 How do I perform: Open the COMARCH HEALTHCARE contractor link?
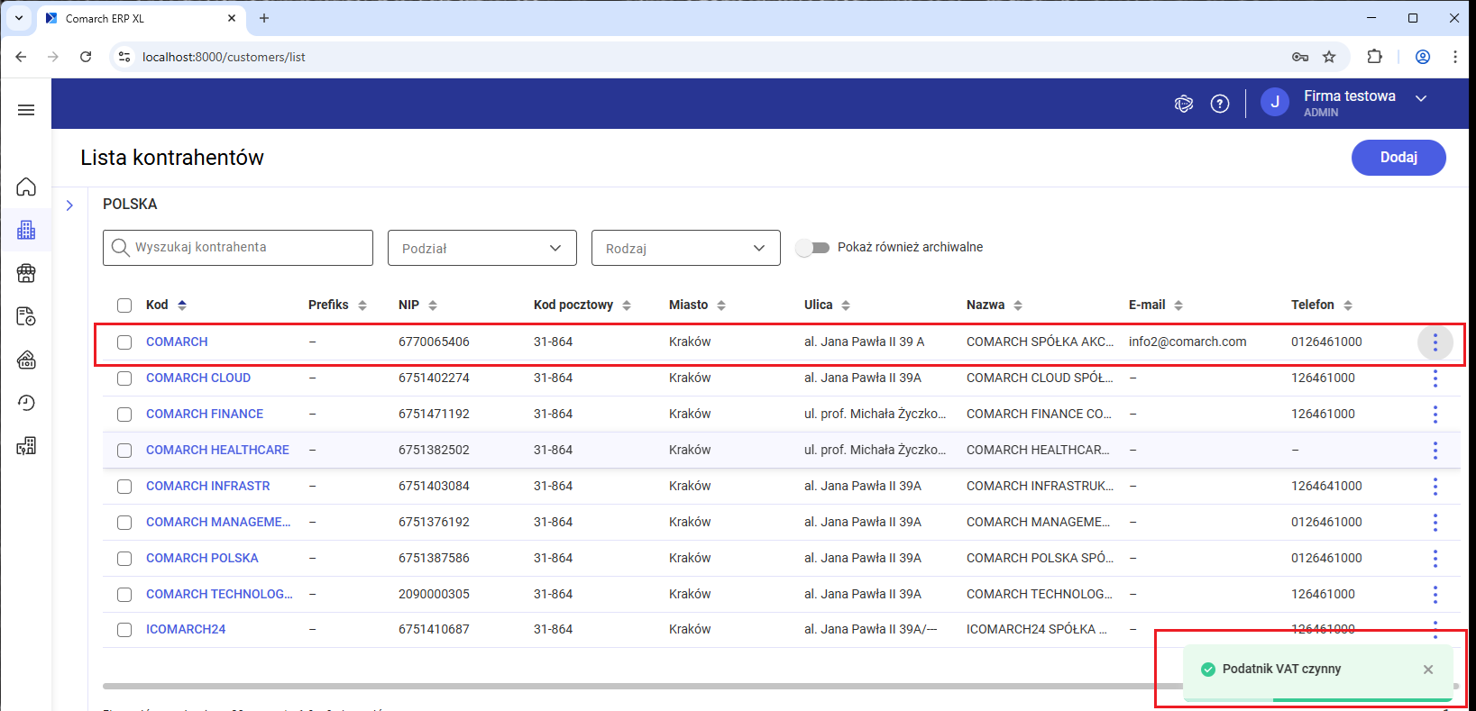tap(217, 450)
